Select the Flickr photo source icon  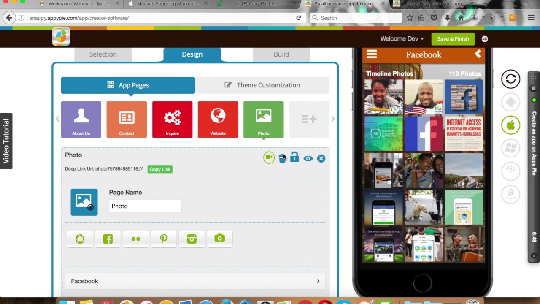135,239
